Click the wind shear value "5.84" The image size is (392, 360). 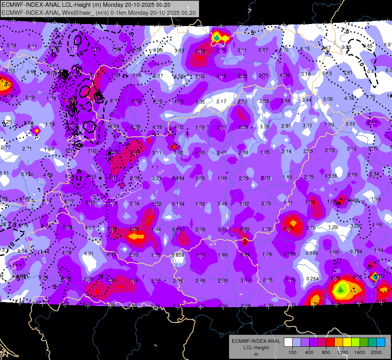coord(374,174)
